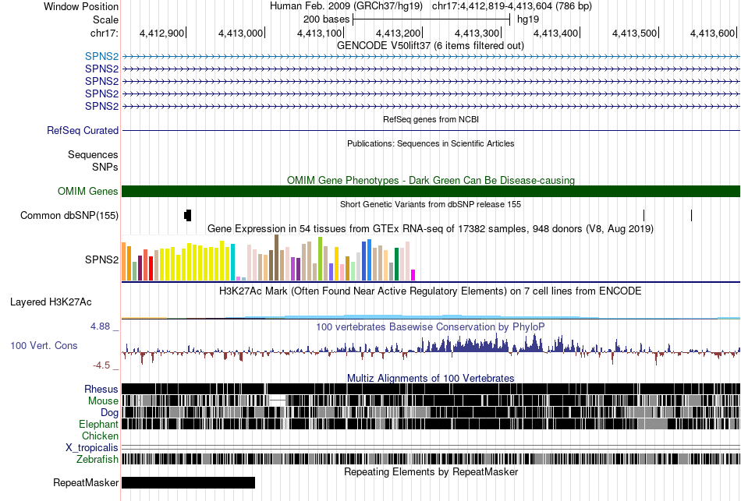Screen dimensions: 741x501
Task: Click the 200 bases scale bar line
Action: pos(431,19)
